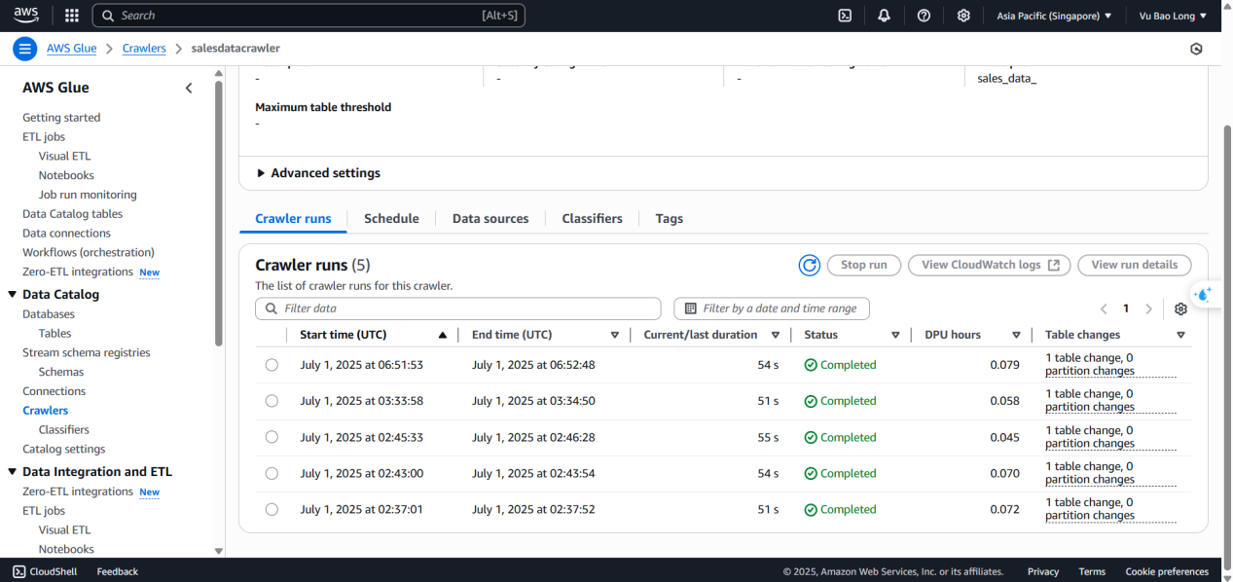Viewport: 1233px width, 582px height.
Task: Click the date and time range filter
Action: pos(772,309)
